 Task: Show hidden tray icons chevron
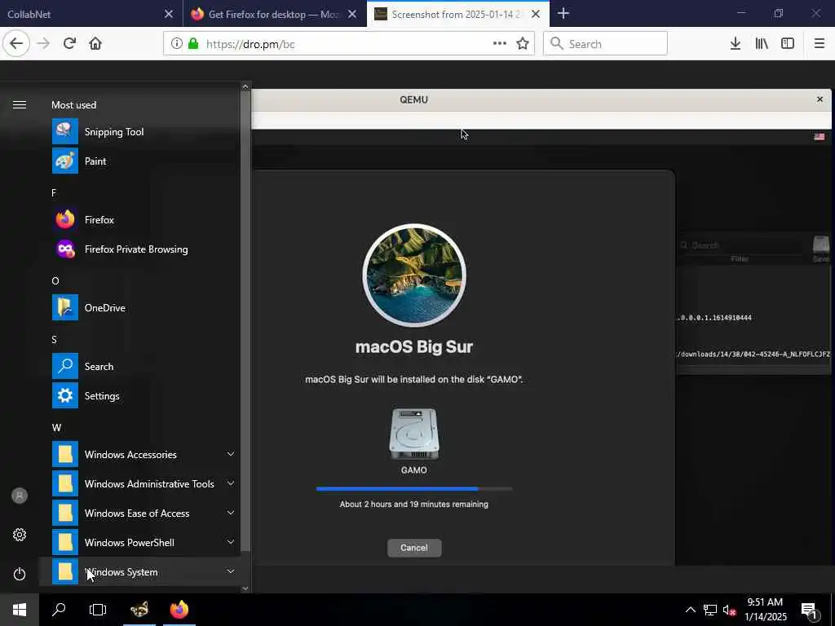click(x=690, y=610)
